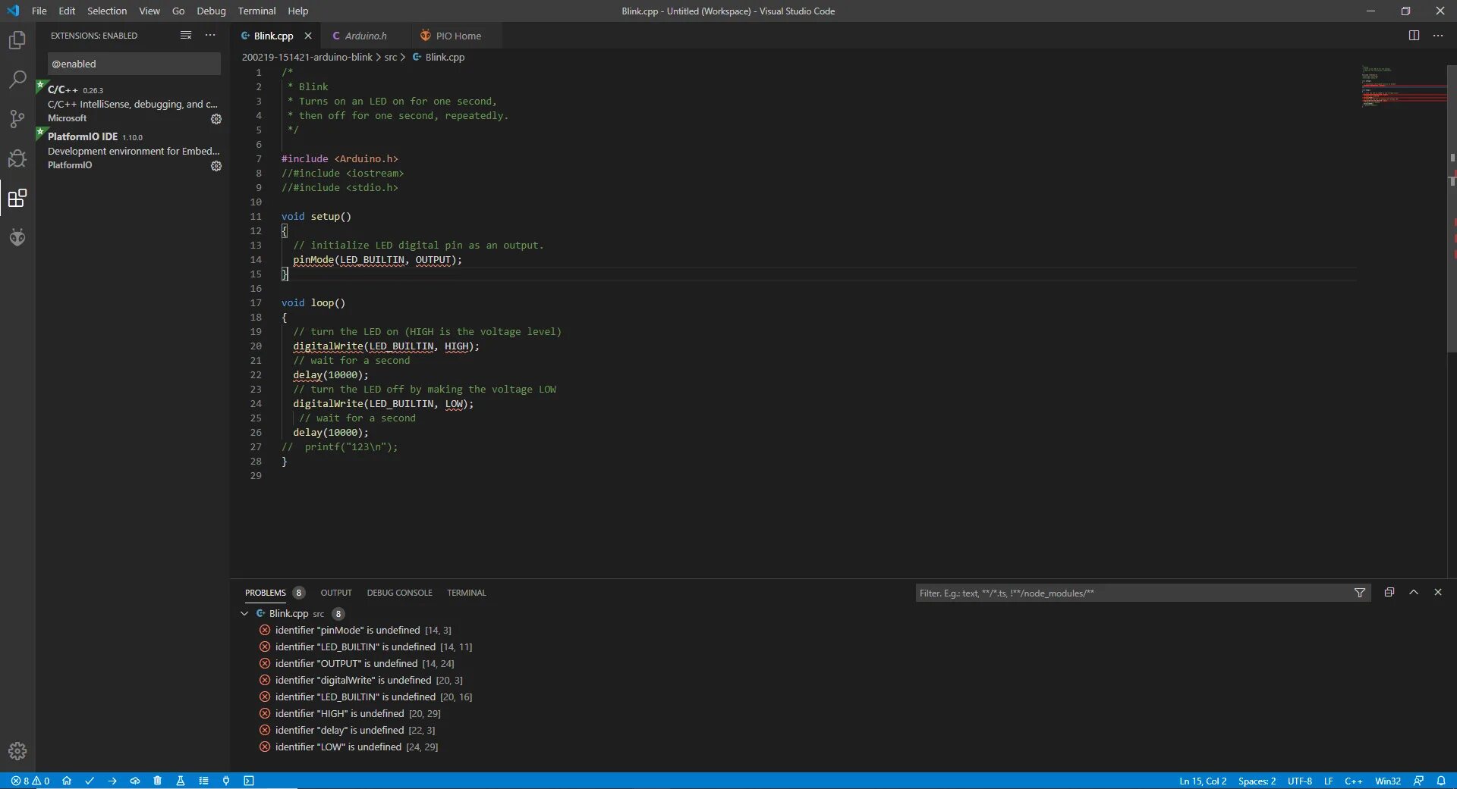Open a new PlatformIO terminal

point(249,781)
